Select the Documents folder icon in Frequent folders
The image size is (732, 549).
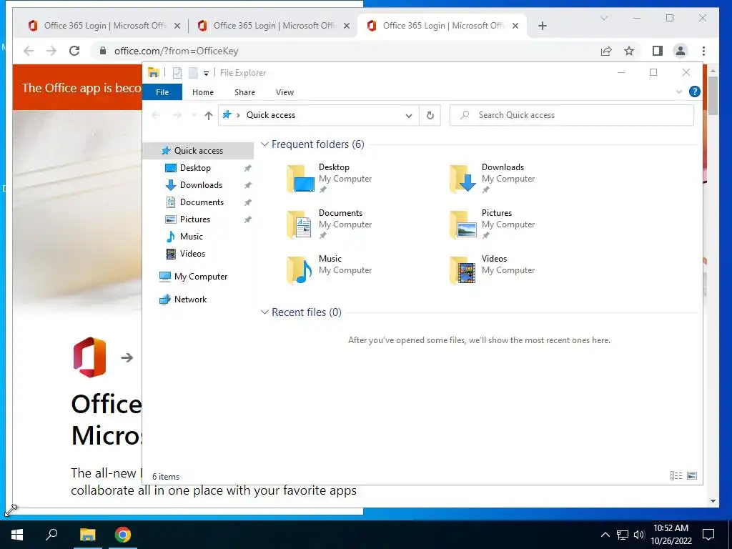[300, 224]
